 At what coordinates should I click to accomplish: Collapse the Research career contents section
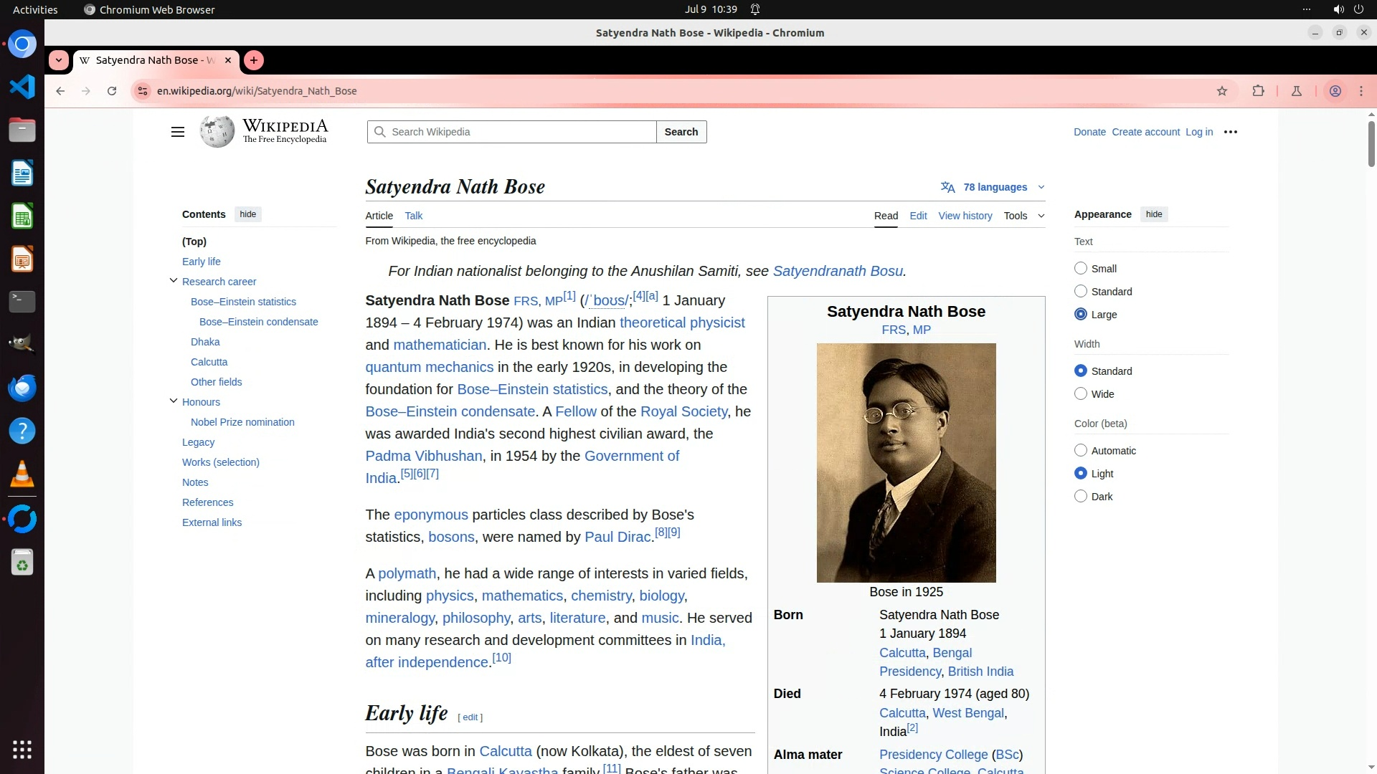pos(174,281)
